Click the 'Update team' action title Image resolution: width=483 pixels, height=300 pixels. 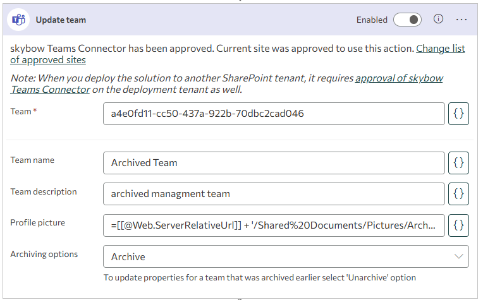point(61,20)
